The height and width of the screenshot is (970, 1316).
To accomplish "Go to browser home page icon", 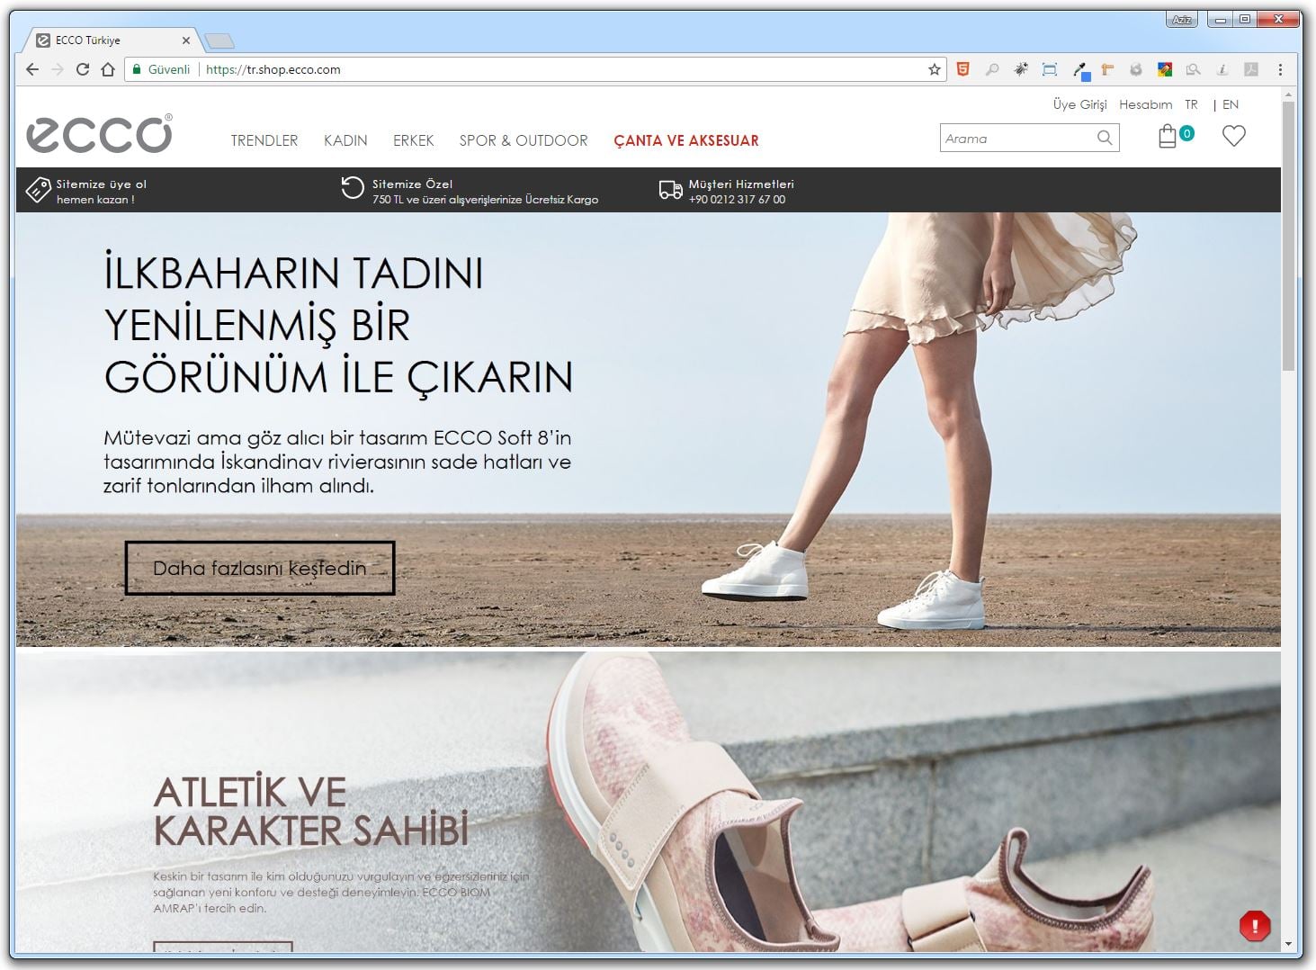I will click(108, 69).
